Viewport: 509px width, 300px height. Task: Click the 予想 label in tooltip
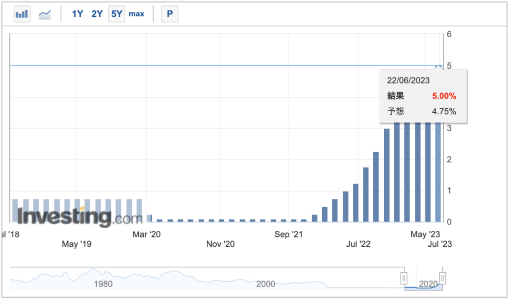pyautogui.click(x=395, y=112)
